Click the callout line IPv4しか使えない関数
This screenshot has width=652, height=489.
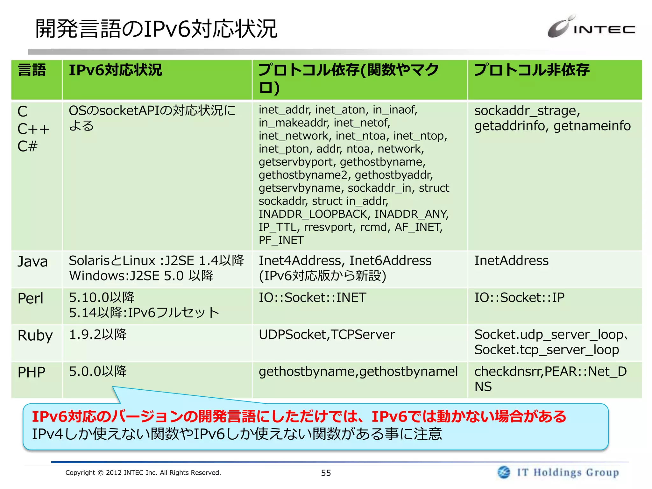pos(237,434)
